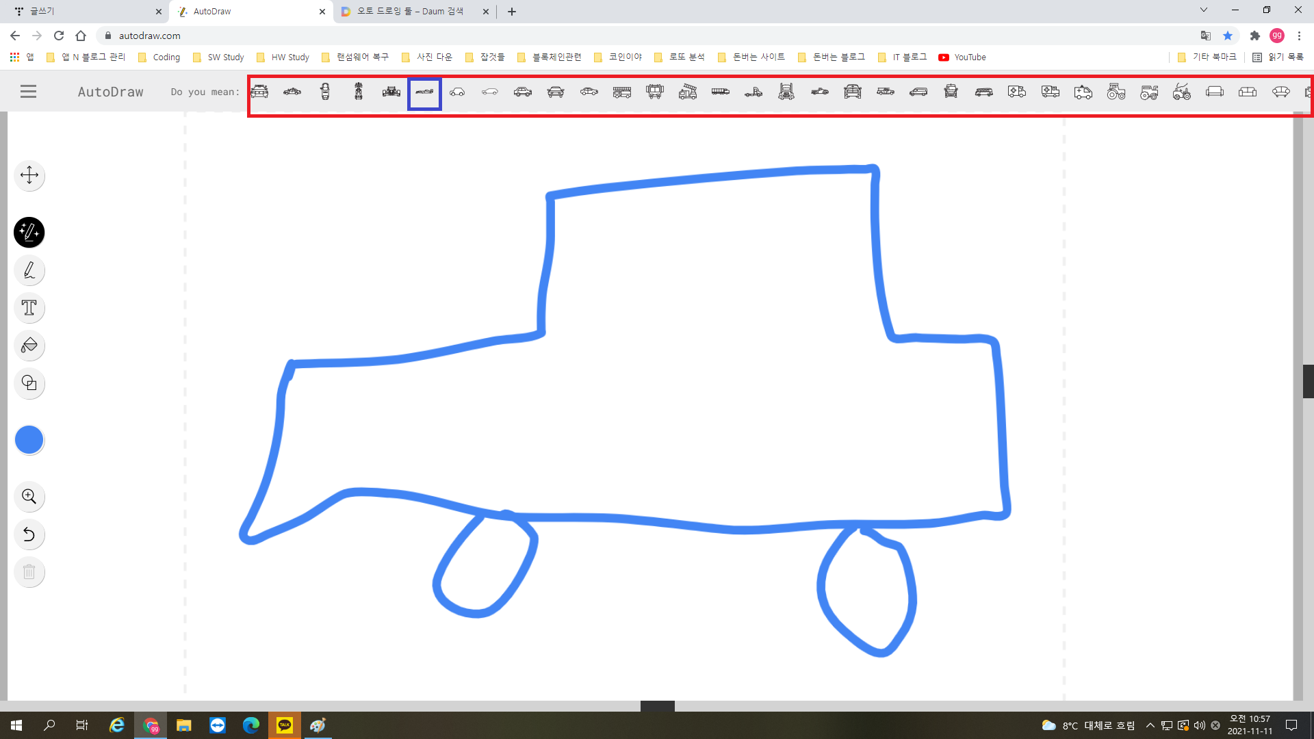This screenshot has width=1314, height=739.
Task: Pick the Shape tool
Action: pos(29,383)
